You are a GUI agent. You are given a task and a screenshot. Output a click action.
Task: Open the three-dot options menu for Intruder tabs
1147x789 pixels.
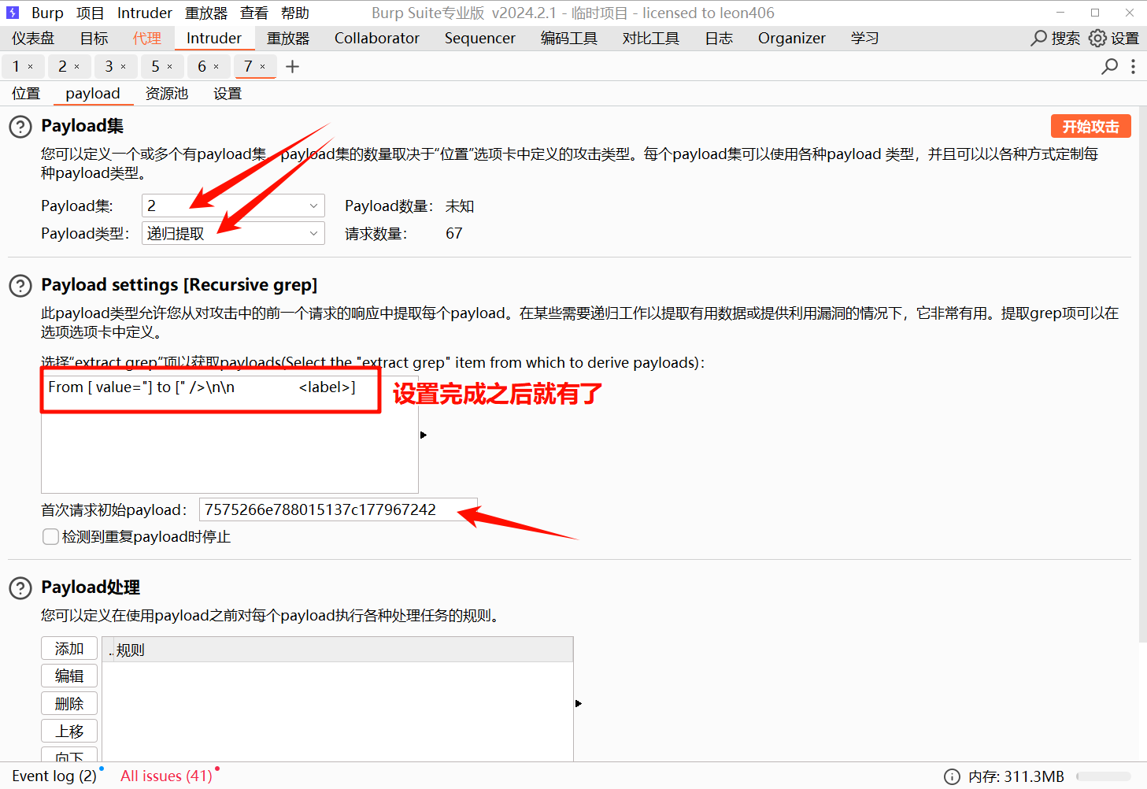coord(1133,67)
